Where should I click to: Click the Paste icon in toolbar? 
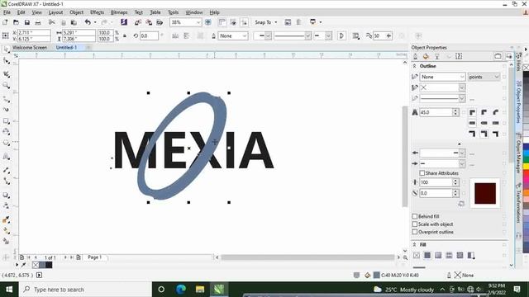coord(74,22)
